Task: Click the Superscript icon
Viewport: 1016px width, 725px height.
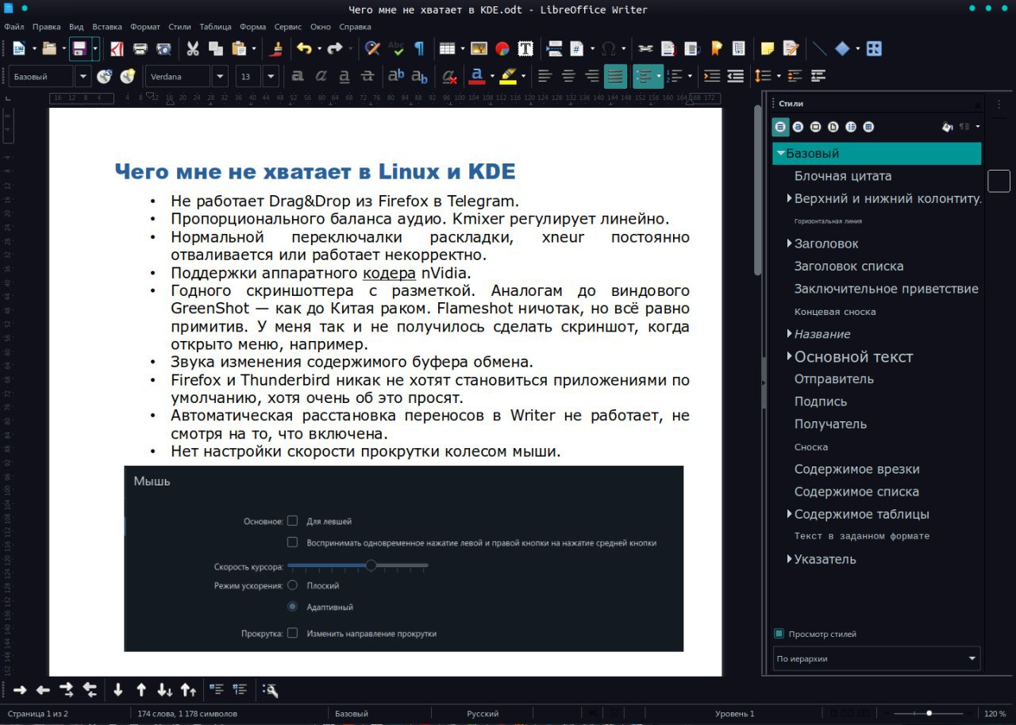Action: 395,77
